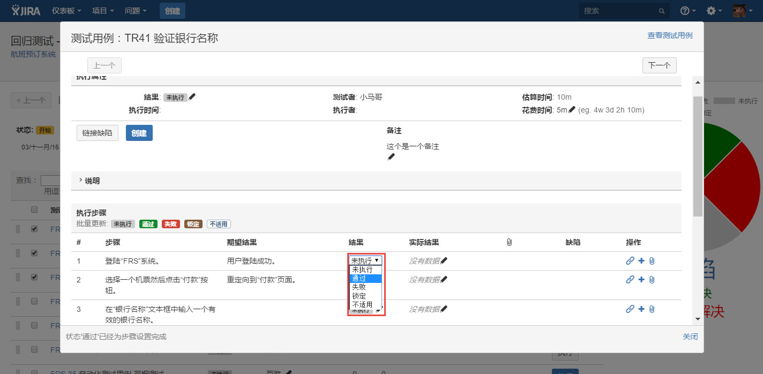Click the search magnifier icon
Screen dimensions: 763x374
pyautogui.click(x=662, y=11)
